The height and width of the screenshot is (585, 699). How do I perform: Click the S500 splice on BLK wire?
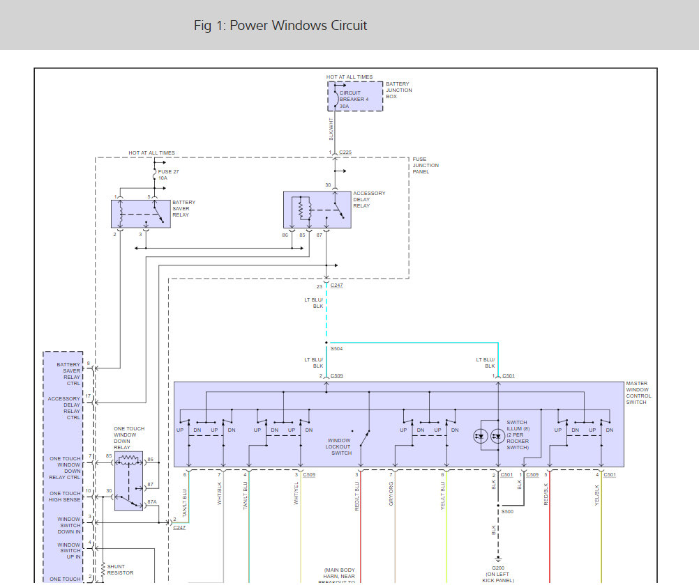497,512
